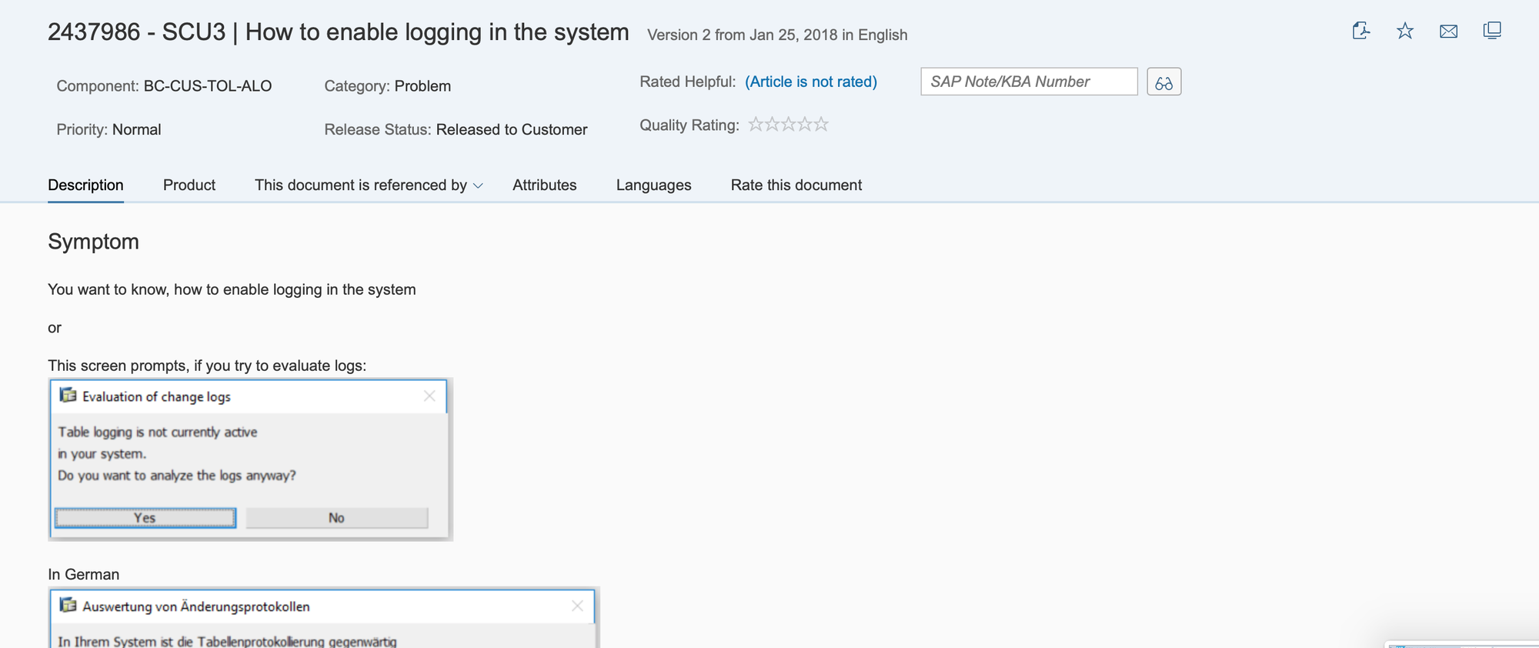Click the binoculars search button
Image resolution: width=1539 pixels, height=648 pixels.
coord(1163,82)
